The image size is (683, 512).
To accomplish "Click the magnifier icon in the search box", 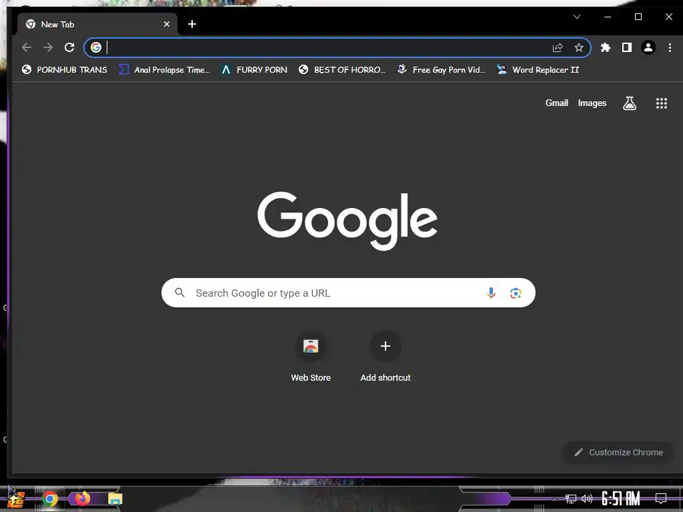I will (179, 293).
